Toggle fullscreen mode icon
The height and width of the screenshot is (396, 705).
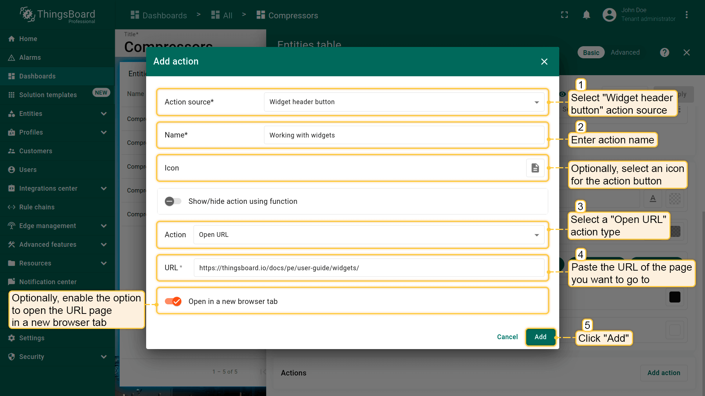(x=564, y=15)
